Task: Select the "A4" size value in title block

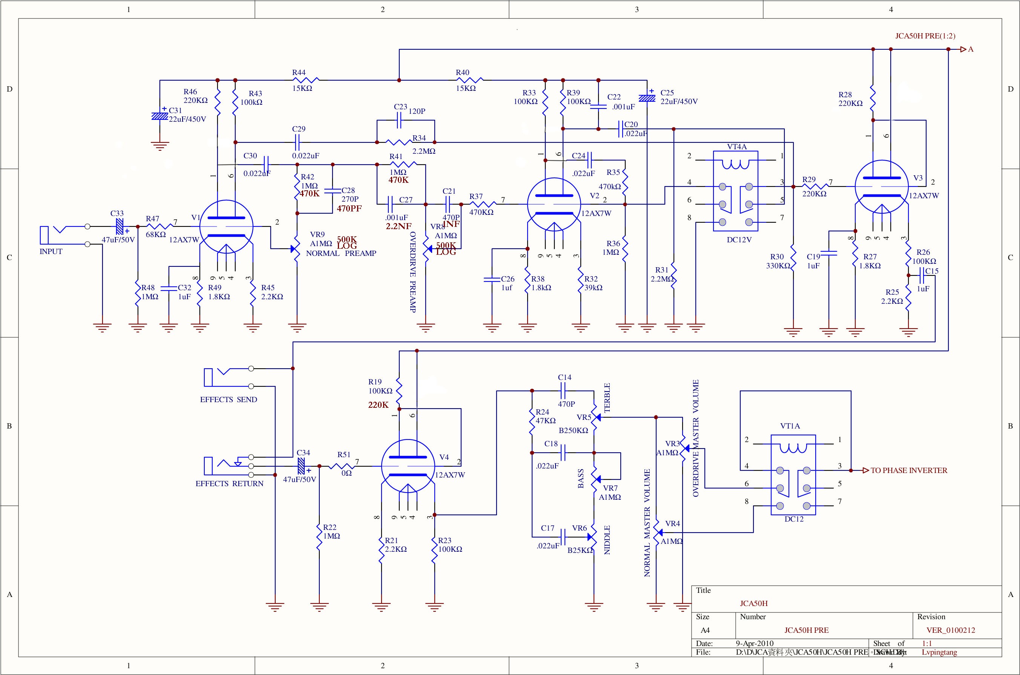Action: tap(705, 630)
